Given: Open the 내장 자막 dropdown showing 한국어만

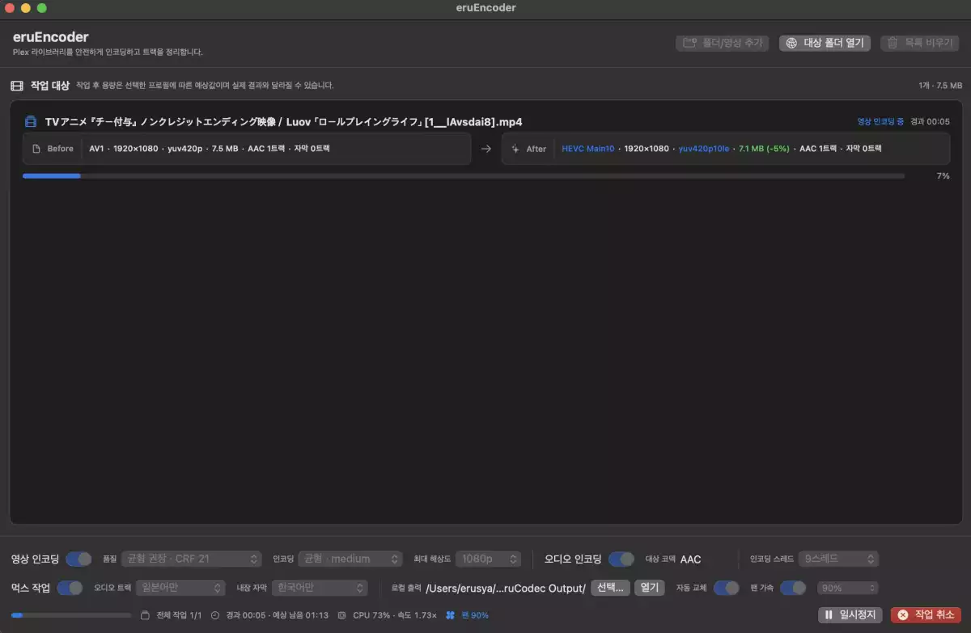Looking at the screenshot, I should [320, 588].
